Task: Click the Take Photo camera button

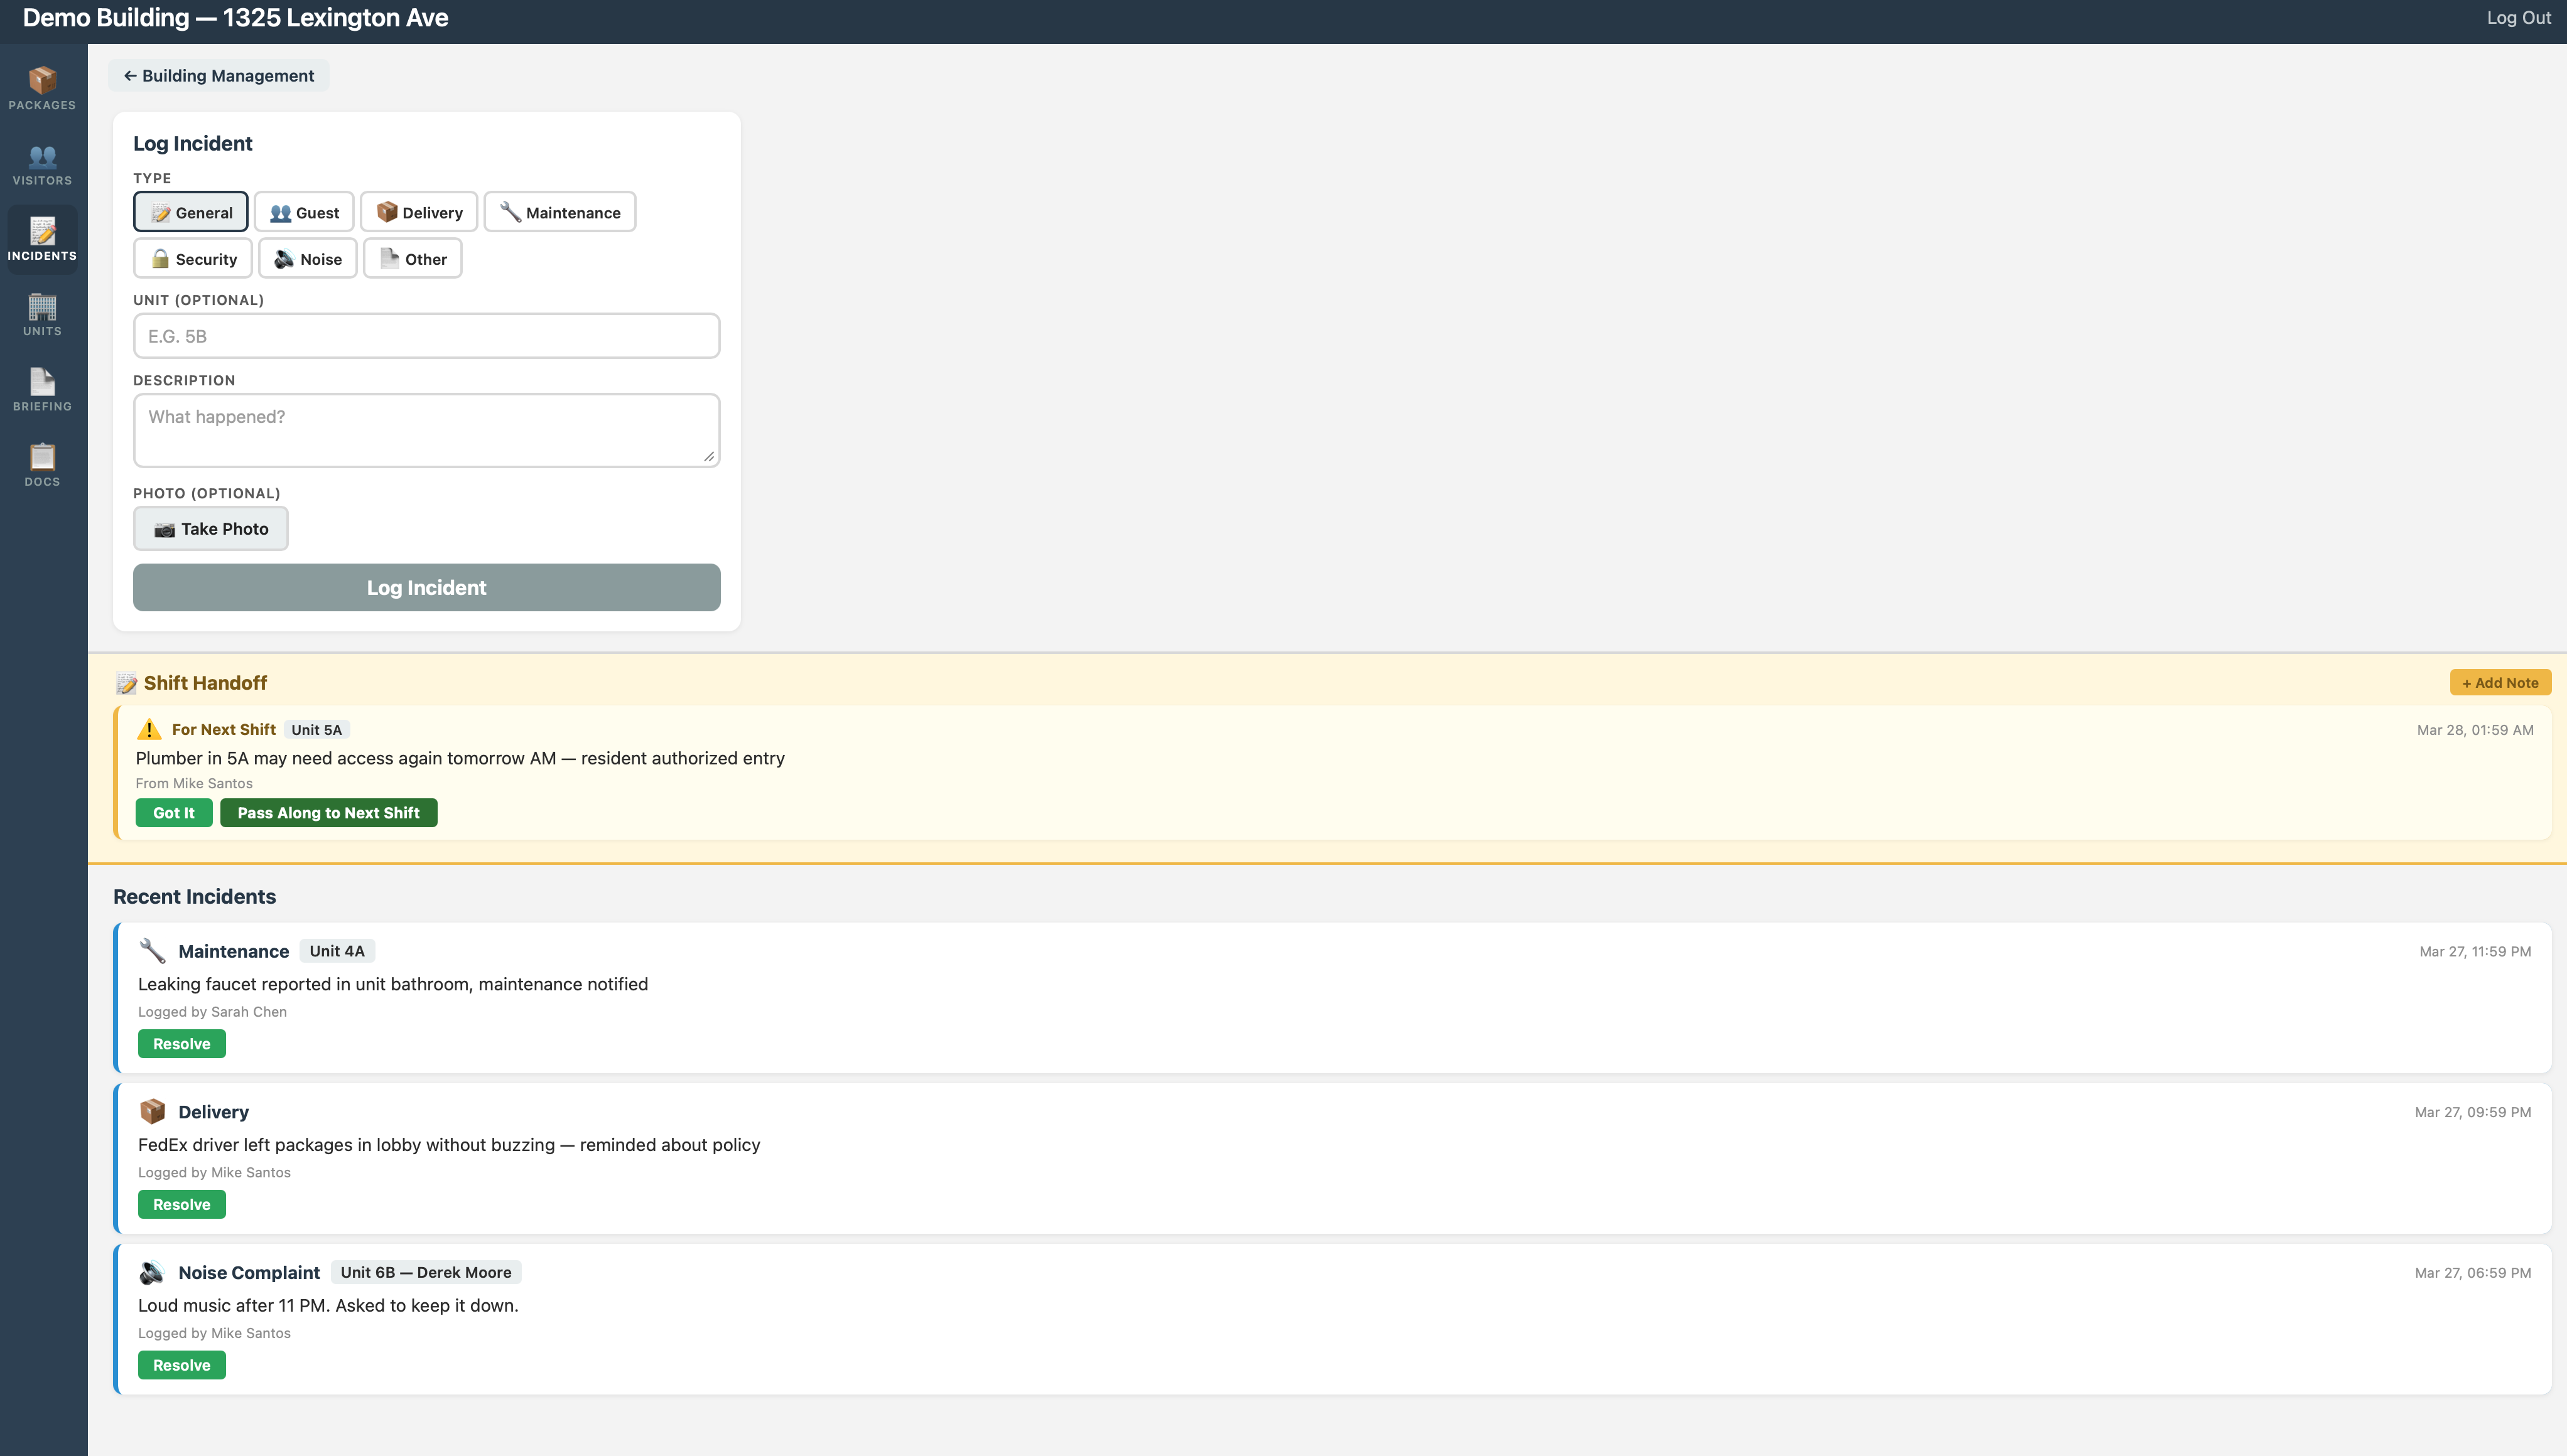Action: tap(210, 528)
